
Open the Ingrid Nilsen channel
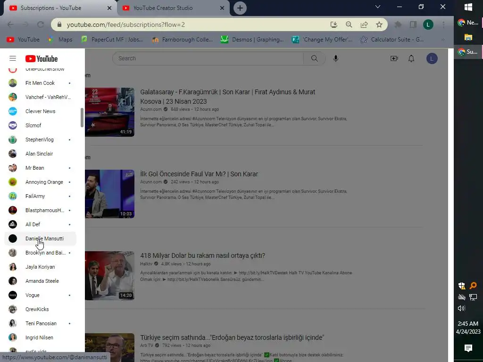(40, 337)
